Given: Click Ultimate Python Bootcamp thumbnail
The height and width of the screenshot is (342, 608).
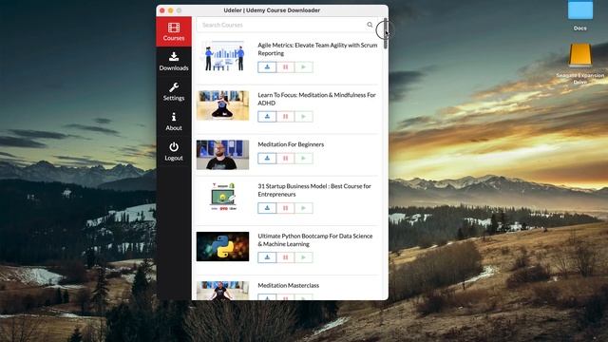Looking at the screenshot, I should (x=222, y=247).
